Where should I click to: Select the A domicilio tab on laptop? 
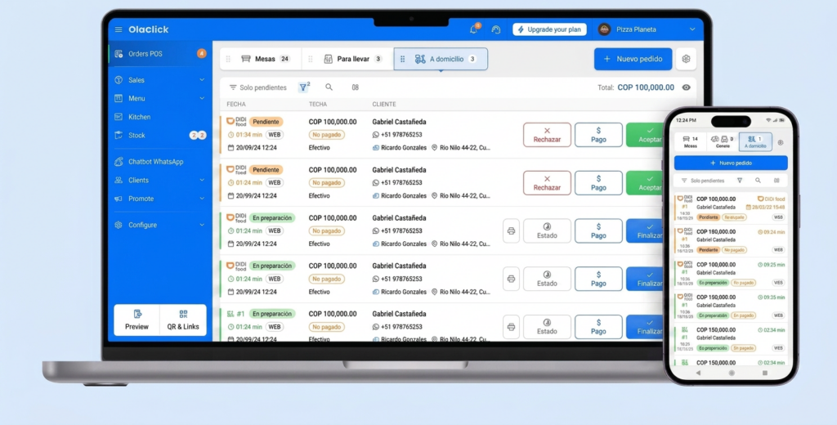tap(441, 60)
